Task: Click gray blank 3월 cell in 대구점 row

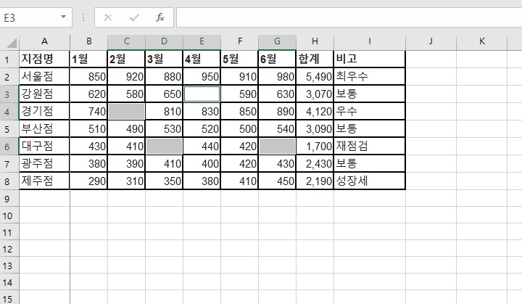Action: pos(164,146)
